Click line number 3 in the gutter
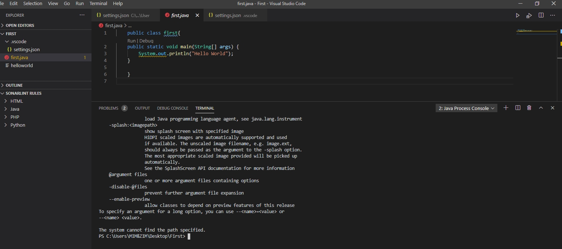The image size is (562, 249). (x=105, y=53)
